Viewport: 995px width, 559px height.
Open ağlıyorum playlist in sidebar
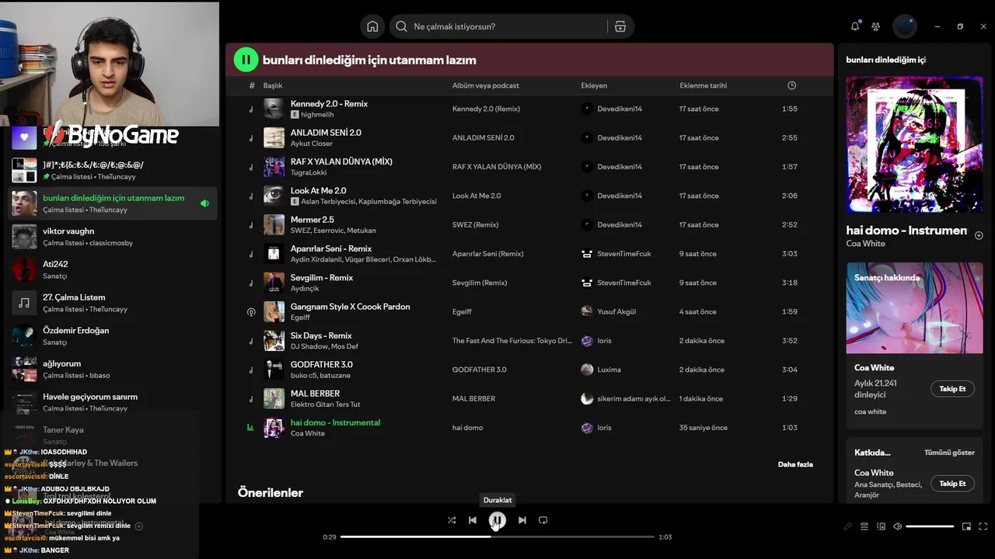point(113,369)
